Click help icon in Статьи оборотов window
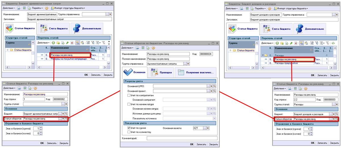 coord(153,48)
